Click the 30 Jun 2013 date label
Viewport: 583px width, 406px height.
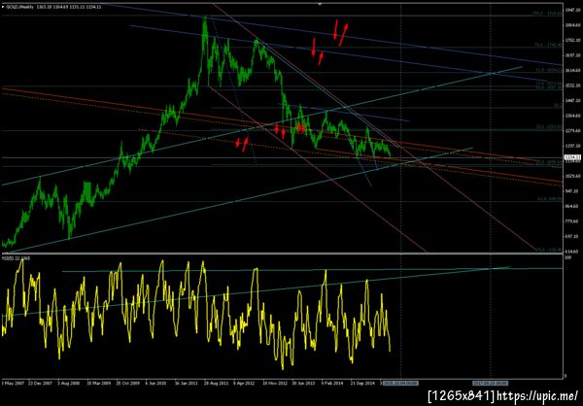302,383
